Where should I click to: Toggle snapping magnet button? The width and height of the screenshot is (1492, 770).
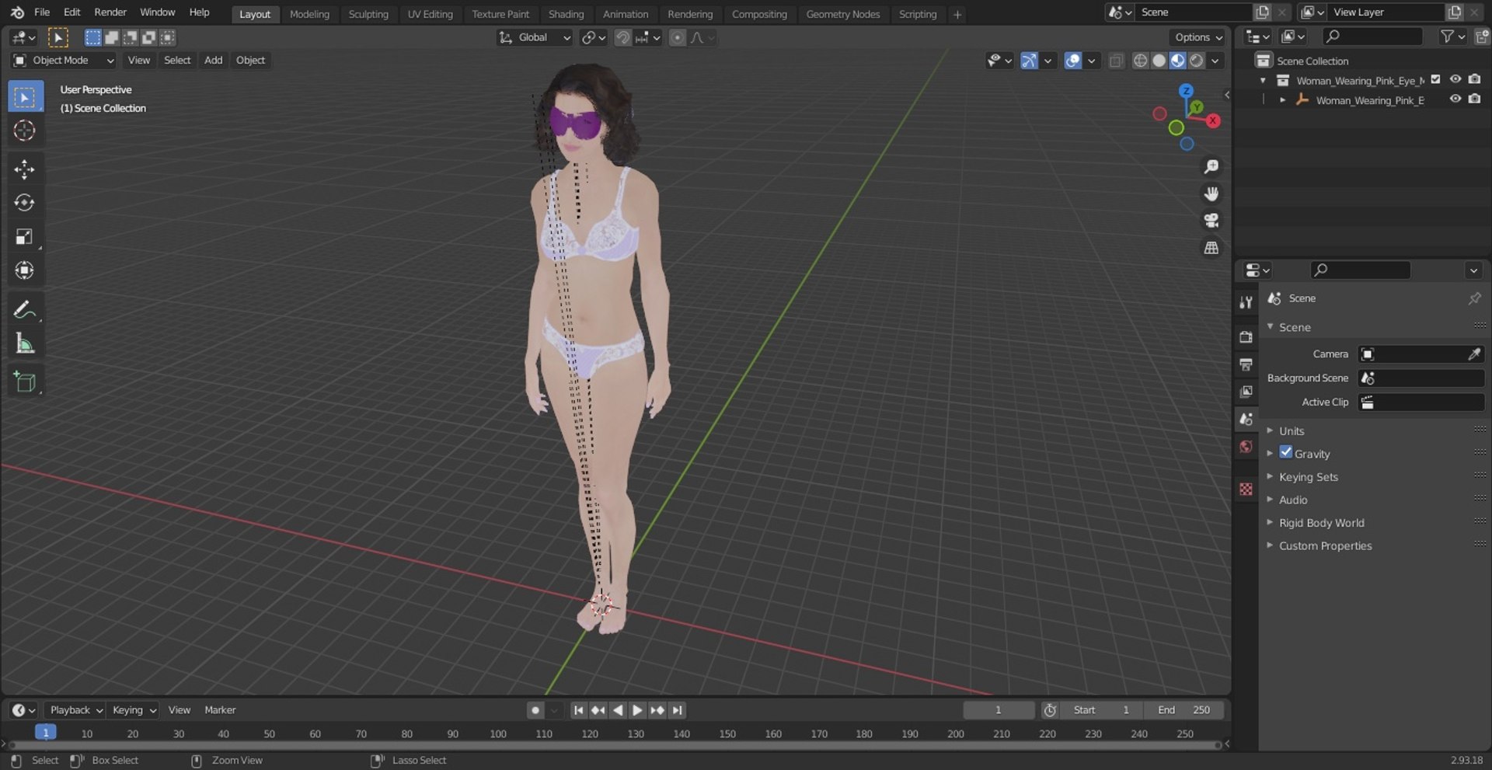(x=622, y=37)
